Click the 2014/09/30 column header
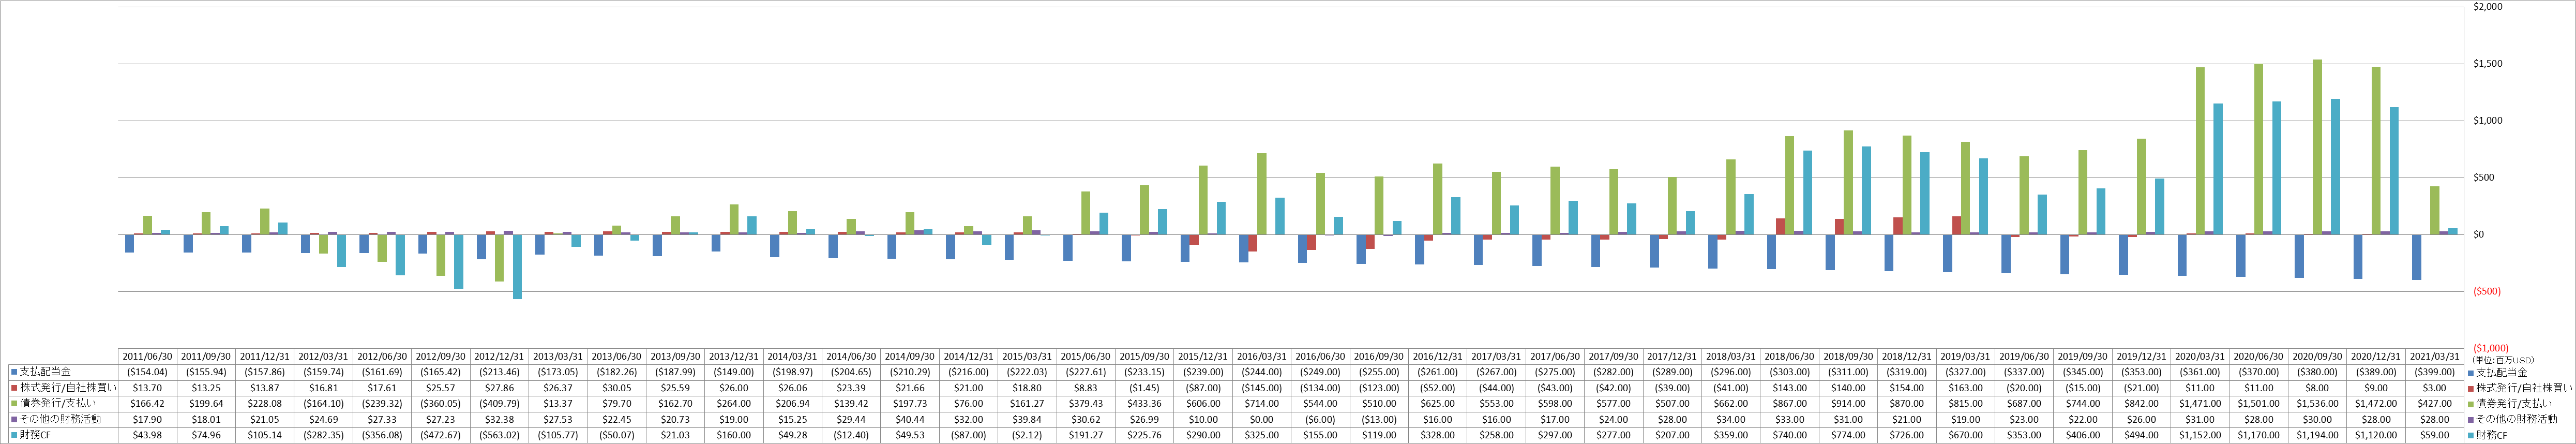The width and height of the screenshot is (2576, 444). point(910,356)
